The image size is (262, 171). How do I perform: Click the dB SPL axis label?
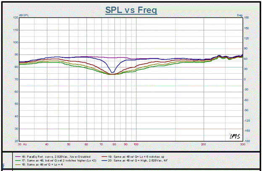coord(24,16)
